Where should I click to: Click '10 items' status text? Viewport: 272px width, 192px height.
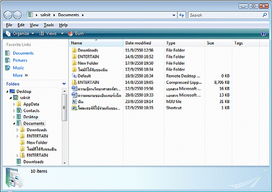(x=39, y=171)
